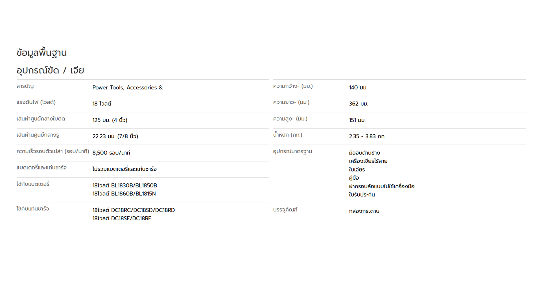
Task: Select the BL1860B/BL1815N battery line
Action: [124, 194]
